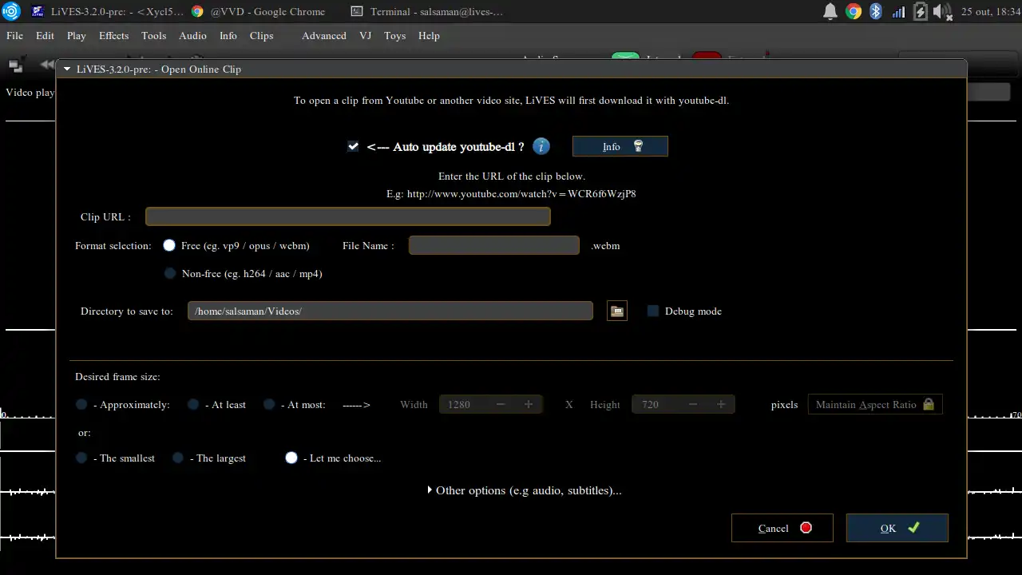Click the clock showing 25 out, 18:34

click(989, 12)
